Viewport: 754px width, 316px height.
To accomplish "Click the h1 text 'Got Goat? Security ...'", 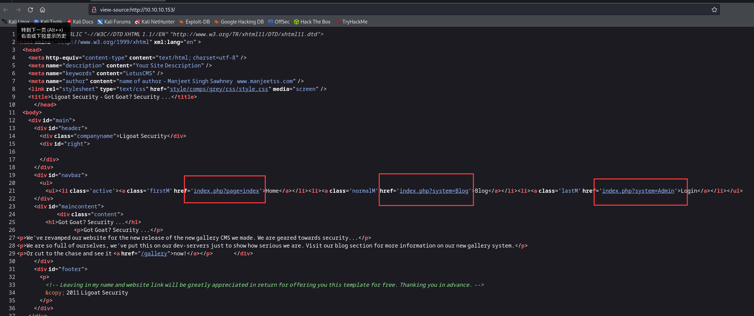I will (x=91, y=222).
